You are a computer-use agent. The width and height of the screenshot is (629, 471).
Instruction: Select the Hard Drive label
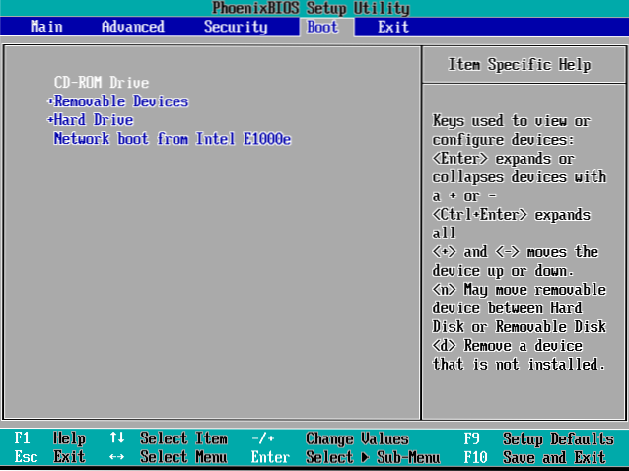pyautogui.click(x=93, y=120)
